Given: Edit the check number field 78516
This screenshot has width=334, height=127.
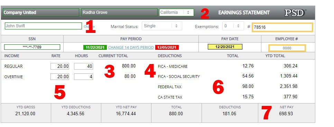Looking at the screenshot, I should pos(282,27).
